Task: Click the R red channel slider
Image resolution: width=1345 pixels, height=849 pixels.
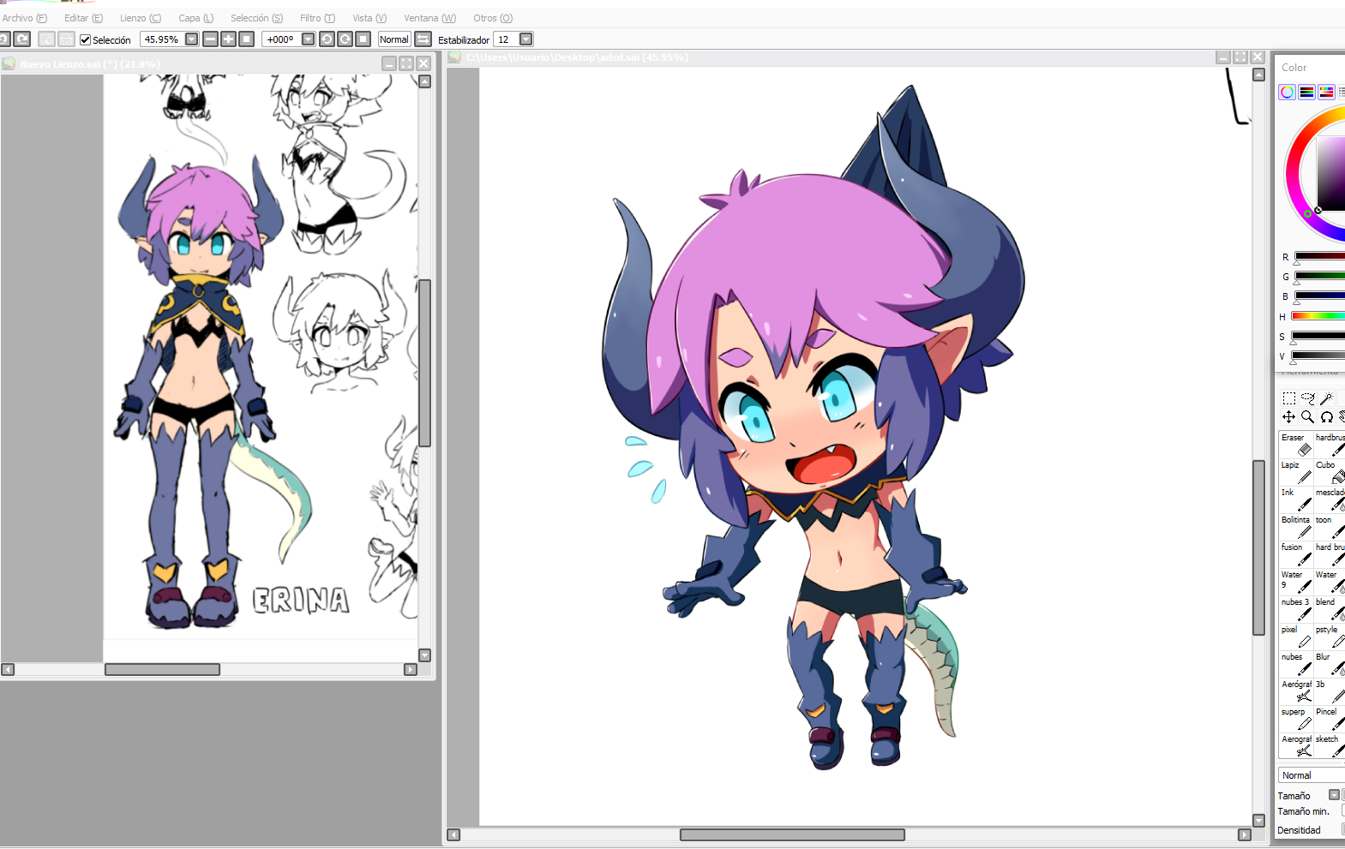Action: tap(1319, 256)
